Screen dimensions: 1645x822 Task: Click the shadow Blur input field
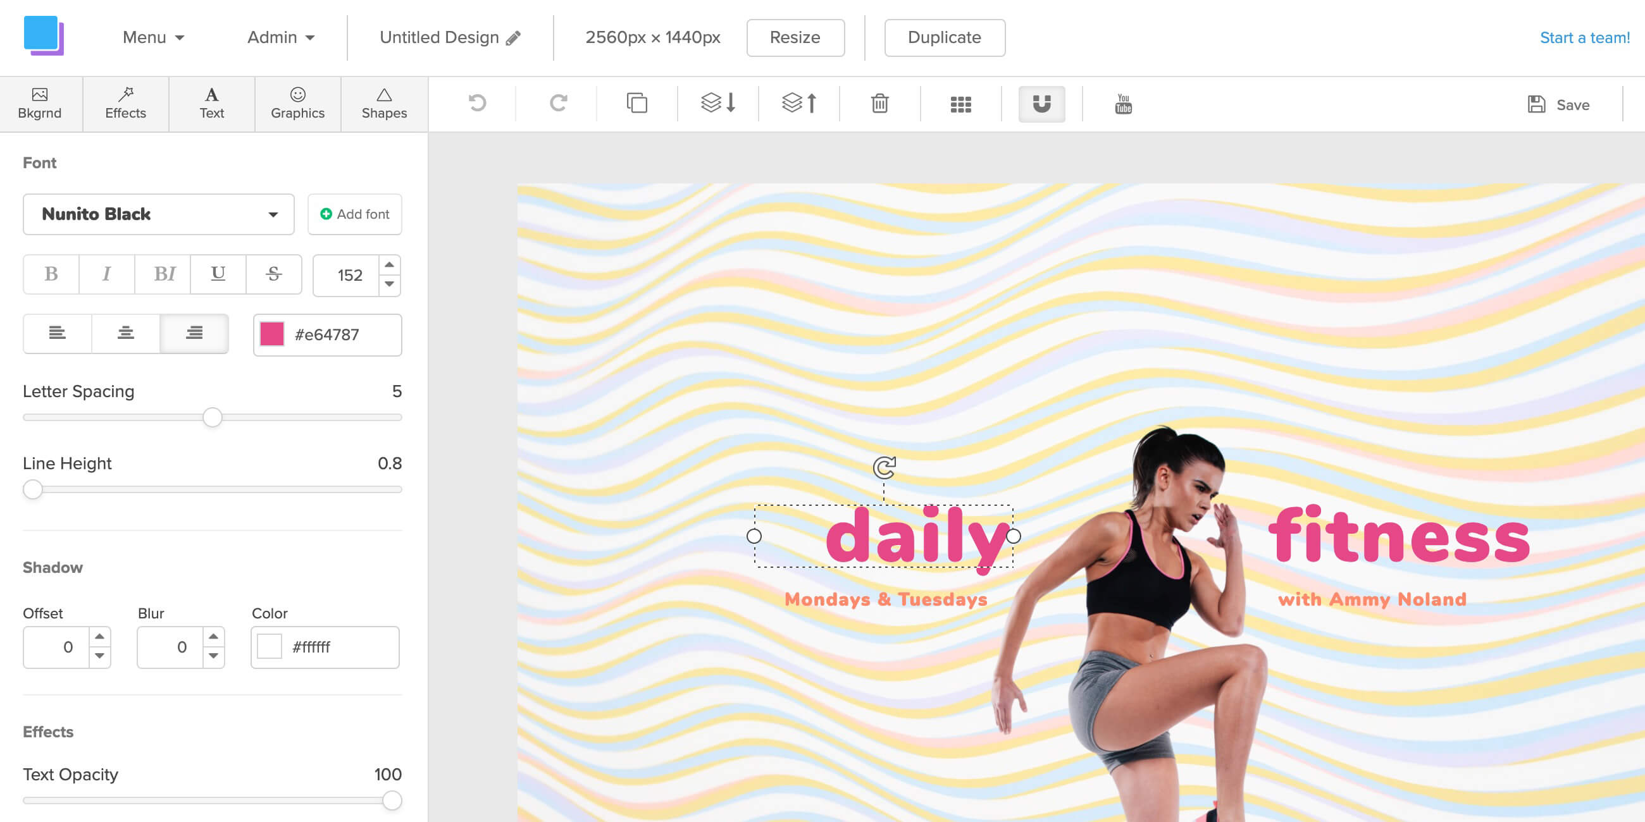coord(170,647)
